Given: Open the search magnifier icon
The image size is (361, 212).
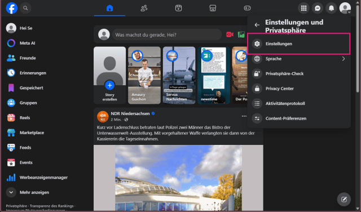Looking at the screenshot, I should [25, 8].
